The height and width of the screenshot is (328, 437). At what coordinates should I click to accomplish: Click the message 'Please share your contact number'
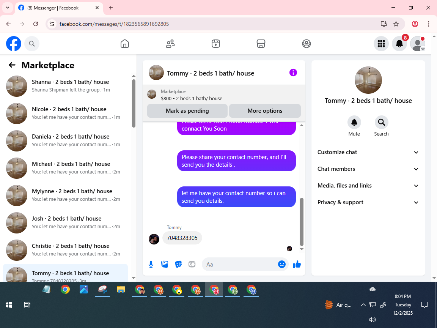click(236, 161)
